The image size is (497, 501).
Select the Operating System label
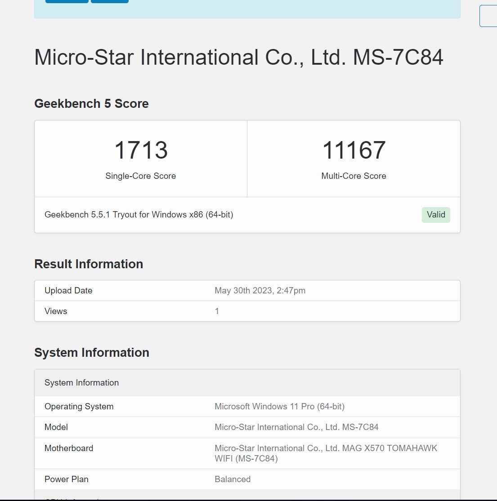pos(79,407)
